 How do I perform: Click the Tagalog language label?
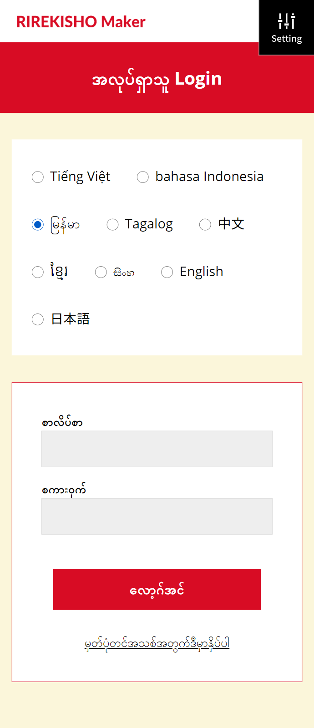pos(149,224)
